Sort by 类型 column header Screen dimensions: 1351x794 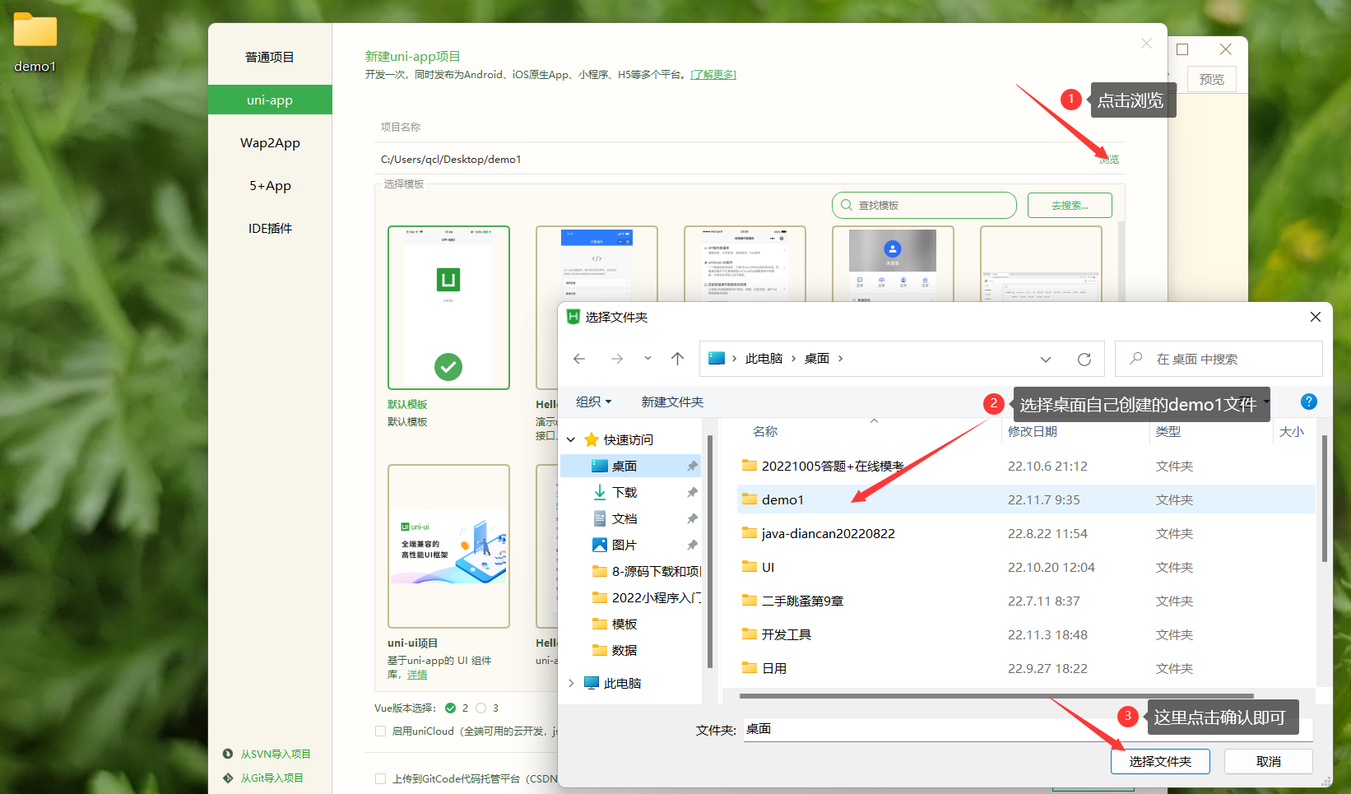pos(1168,431)
